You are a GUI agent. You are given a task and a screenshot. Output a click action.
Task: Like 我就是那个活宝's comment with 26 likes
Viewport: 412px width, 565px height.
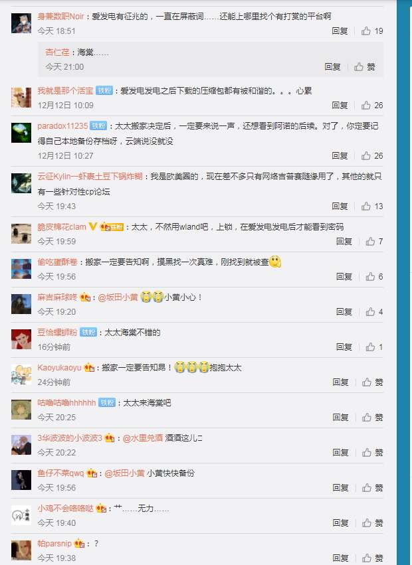(372, 105)
